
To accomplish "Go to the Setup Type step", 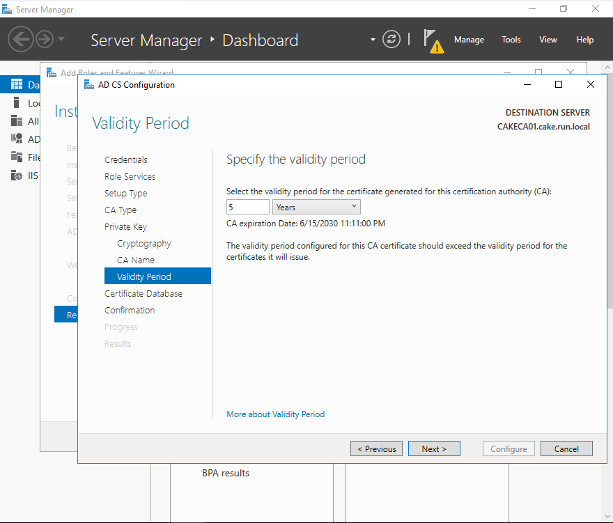I will coord(126,194).
